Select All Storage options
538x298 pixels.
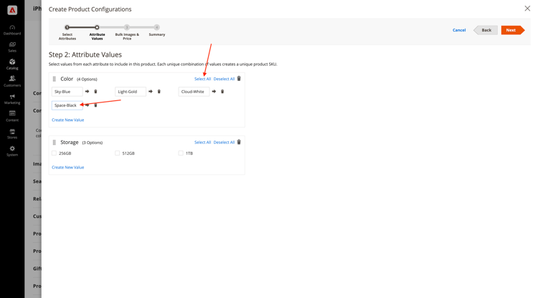click(x=202, y=142)
